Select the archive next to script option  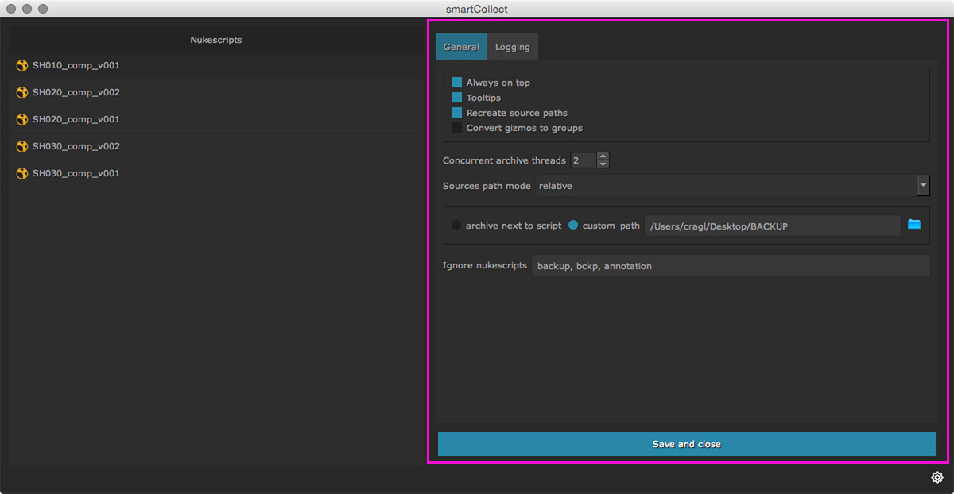[x=456, y=226]
